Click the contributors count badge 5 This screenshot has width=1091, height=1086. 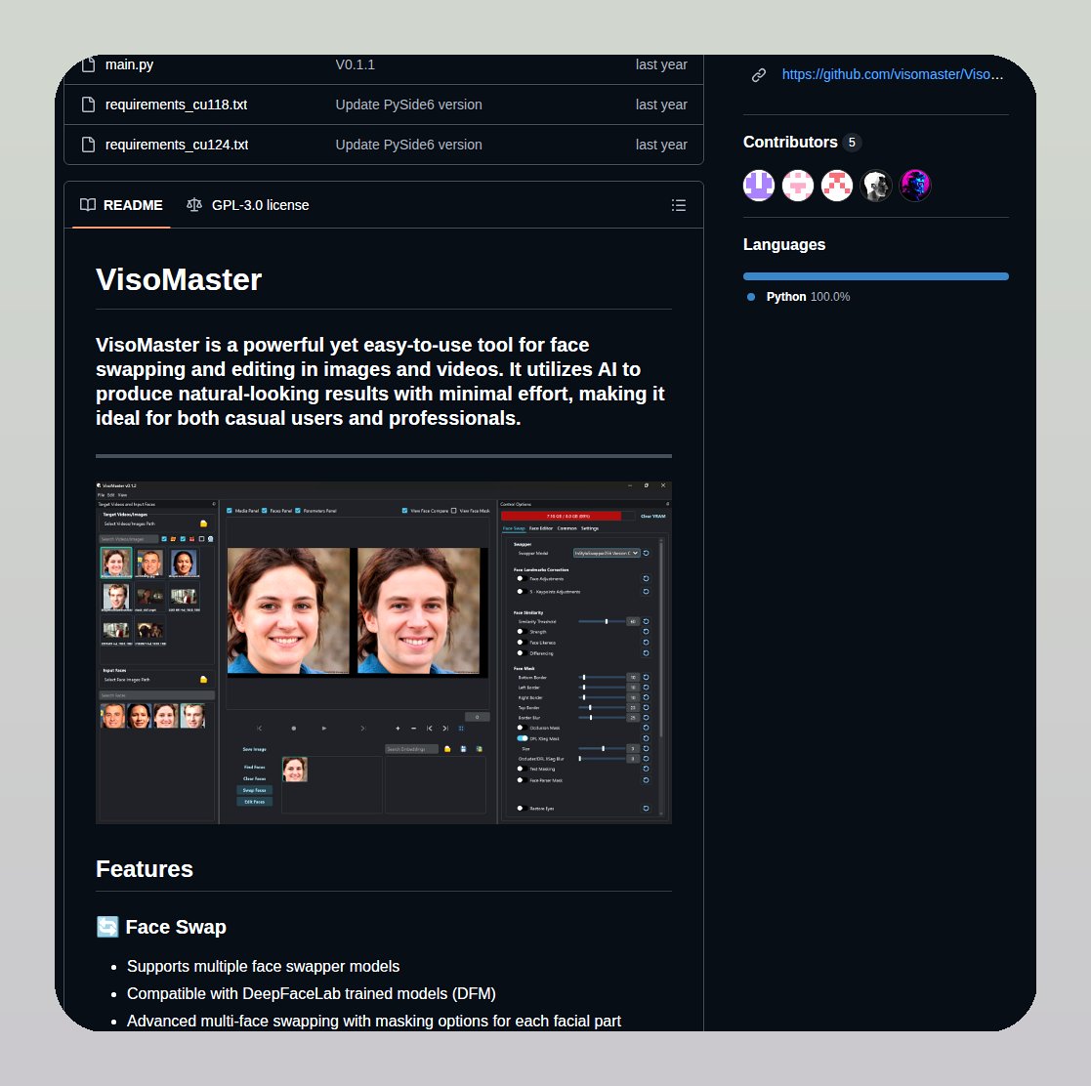[852, 142]
